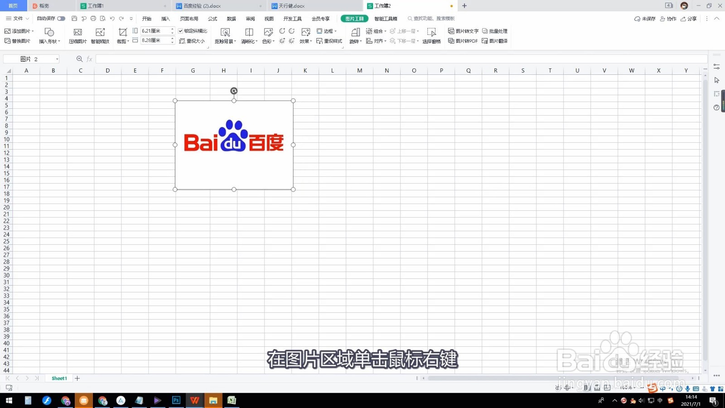
Task: Click the fx insert function icon
Action: 90,59
